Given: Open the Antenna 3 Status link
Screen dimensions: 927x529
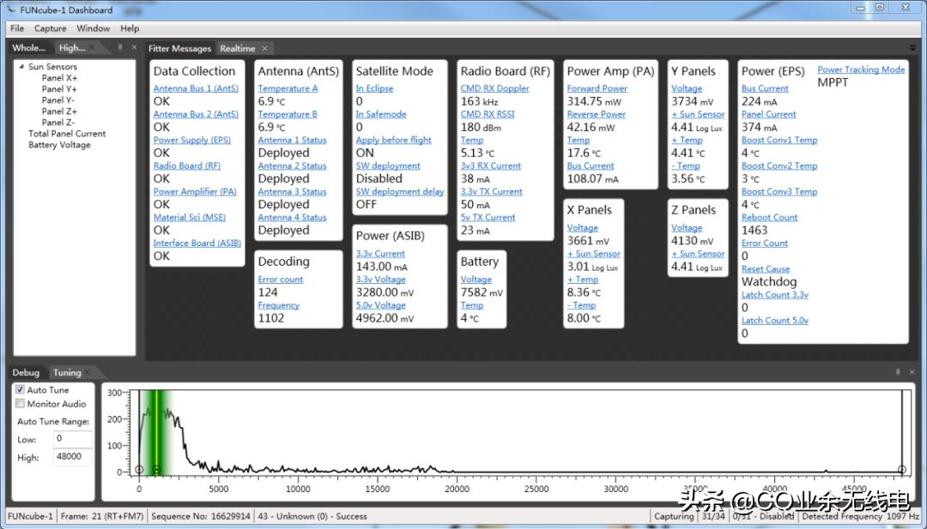Looking at the screenshot, I should tap(292, 192).
